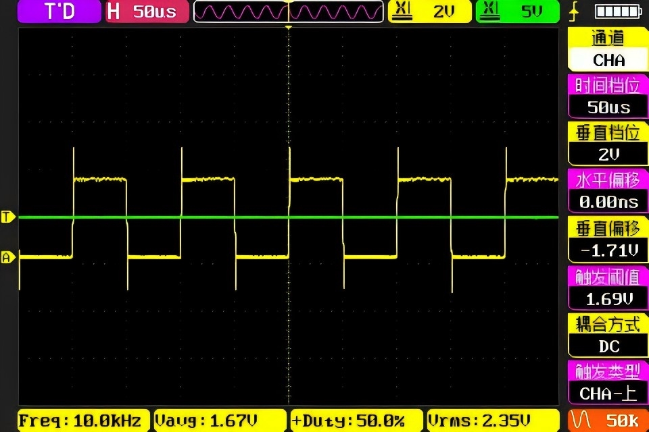Click the T'D trigger status indicator
The width and height of the screenshot is (649, 432).
(x=59, y=11)
